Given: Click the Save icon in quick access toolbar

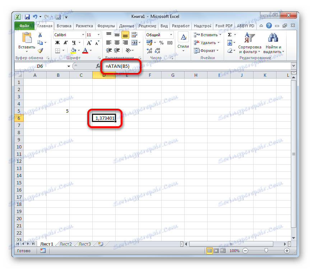Looking at the screenshot, I should pos(27,16).
